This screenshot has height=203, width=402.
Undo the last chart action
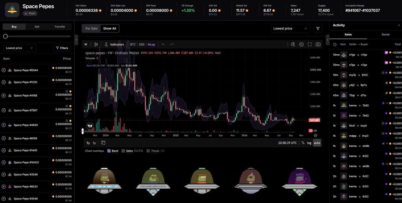(163, 44)
